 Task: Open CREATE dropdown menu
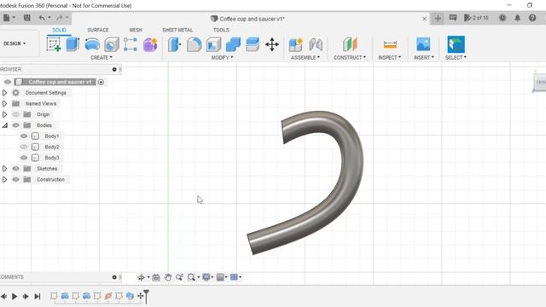click(x=102, y=57)
